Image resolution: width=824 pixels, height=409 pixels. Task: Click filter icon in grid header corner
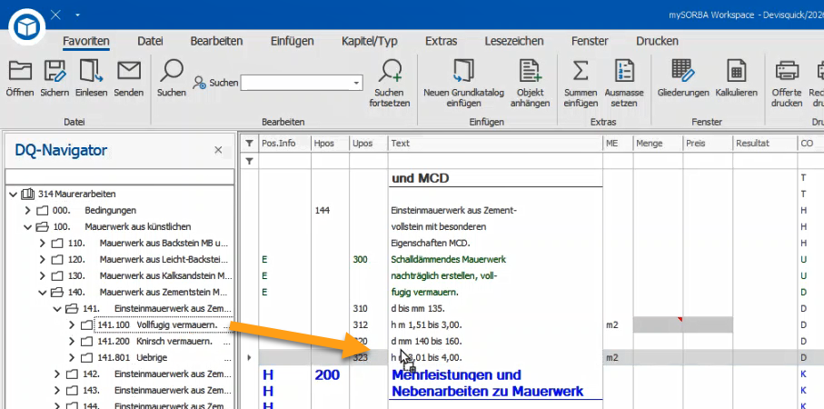pos(250,143)
